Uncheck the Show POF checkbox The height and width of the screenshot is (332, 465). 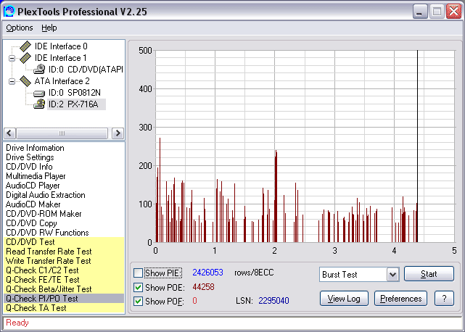pyautogui.click(x=139, y=301)
